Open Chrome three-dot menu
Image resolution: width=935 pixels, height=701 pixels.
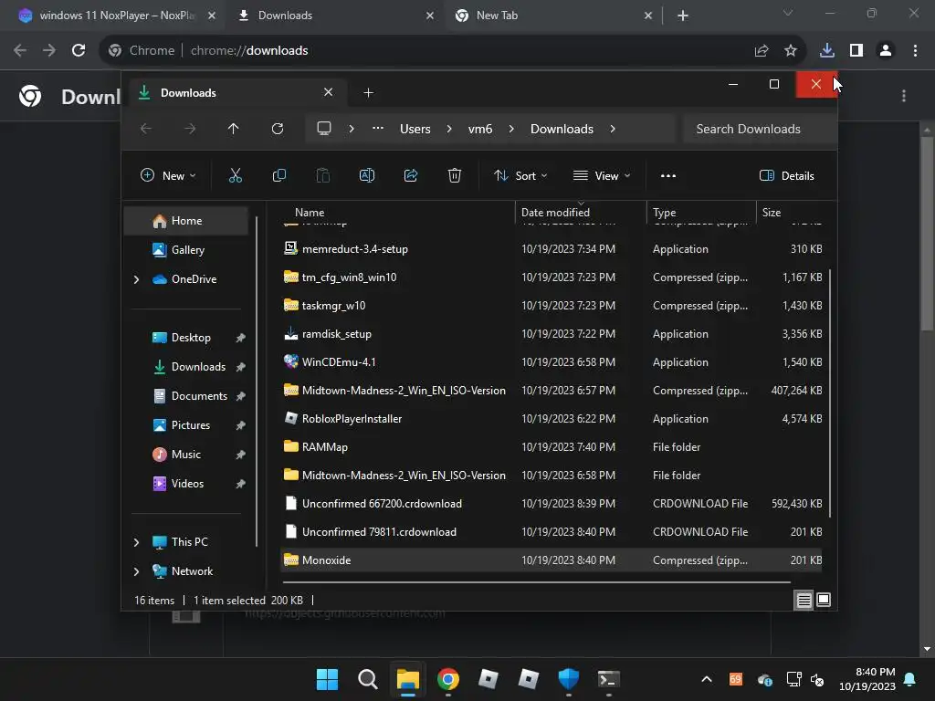coord(915,51)
